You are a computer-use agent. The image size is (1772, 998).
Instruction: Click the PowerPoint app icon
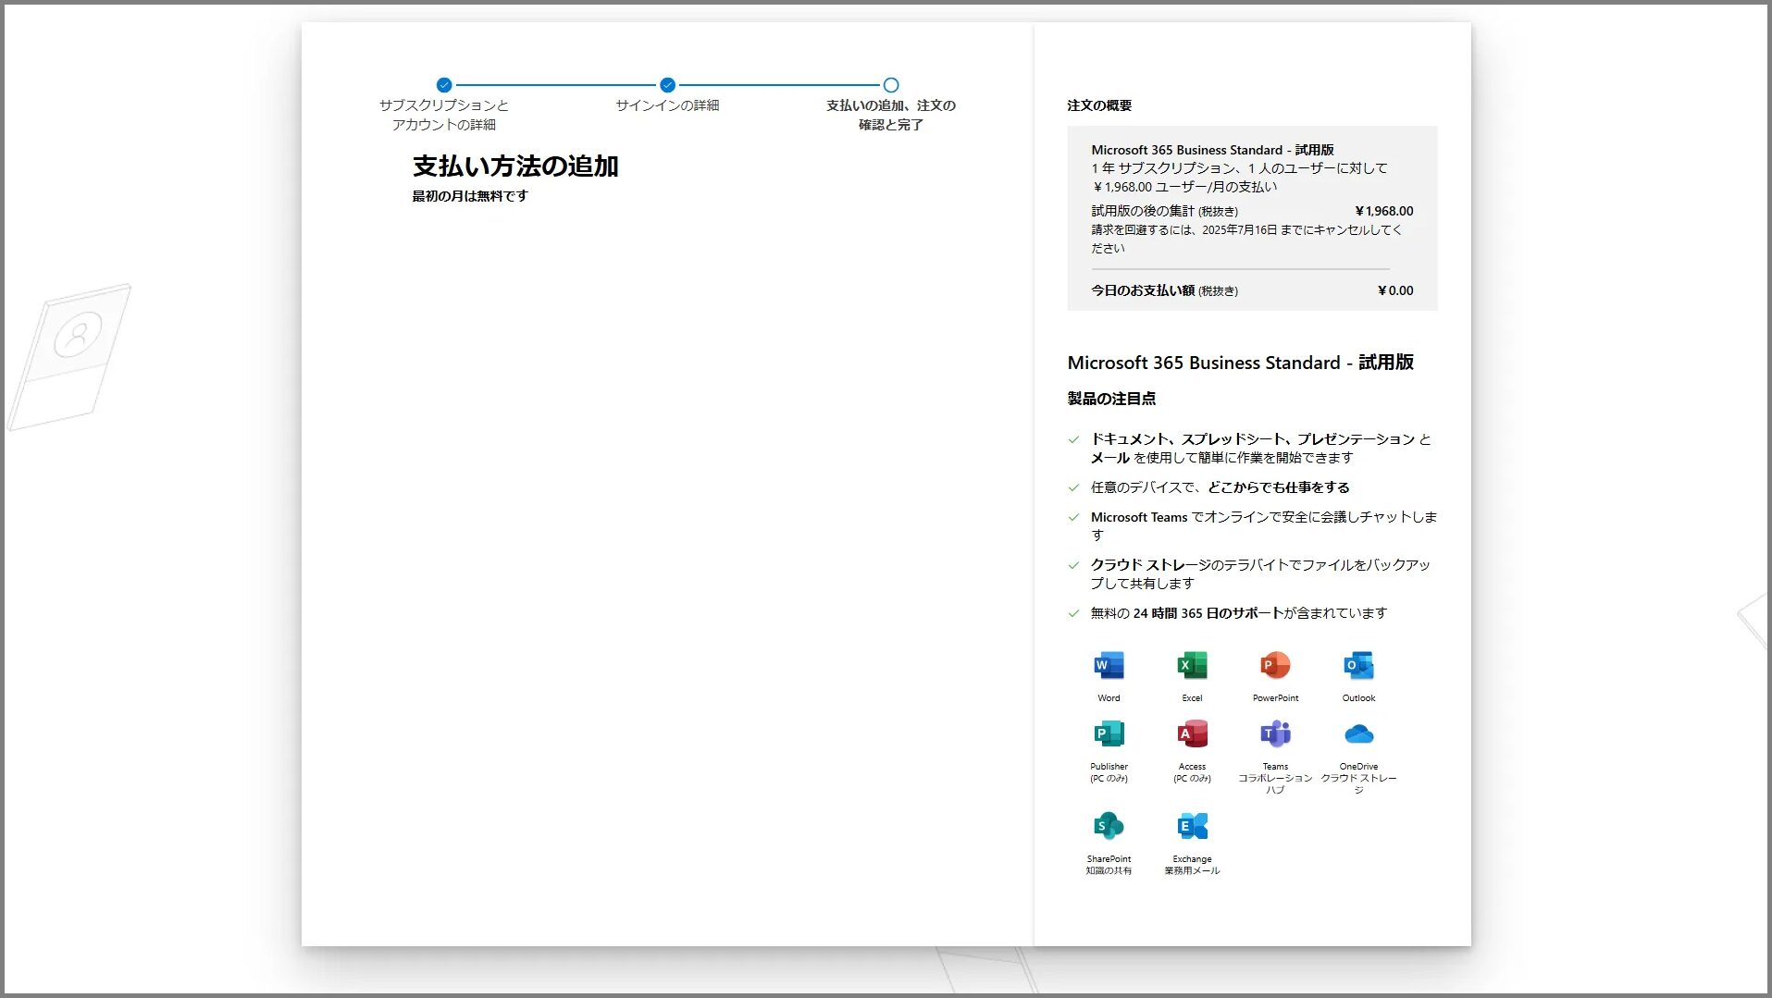[x=1275, y=665]
